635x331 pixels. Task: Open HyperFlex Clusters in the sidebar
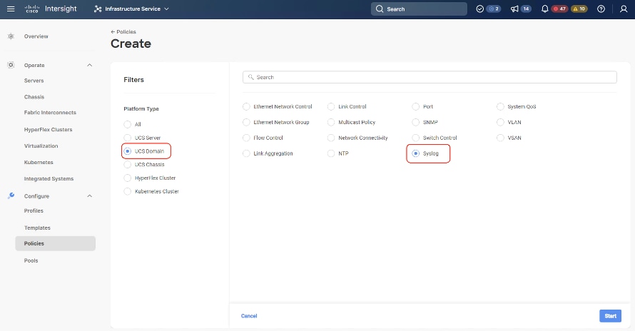pos(49,130)
